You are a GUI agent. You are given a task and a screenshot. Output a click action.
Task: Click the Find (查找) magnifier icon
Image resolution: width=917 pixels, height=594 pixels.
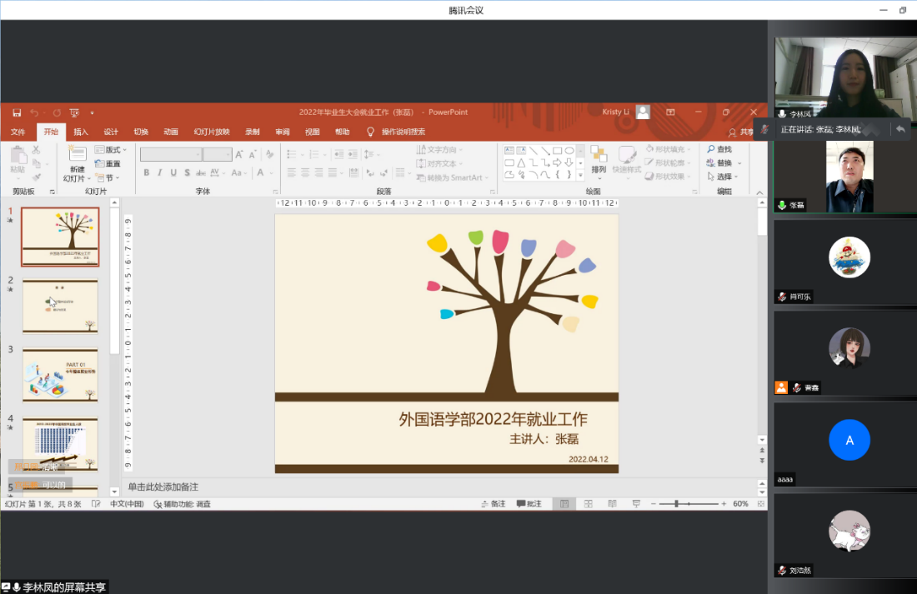(710, 149)
